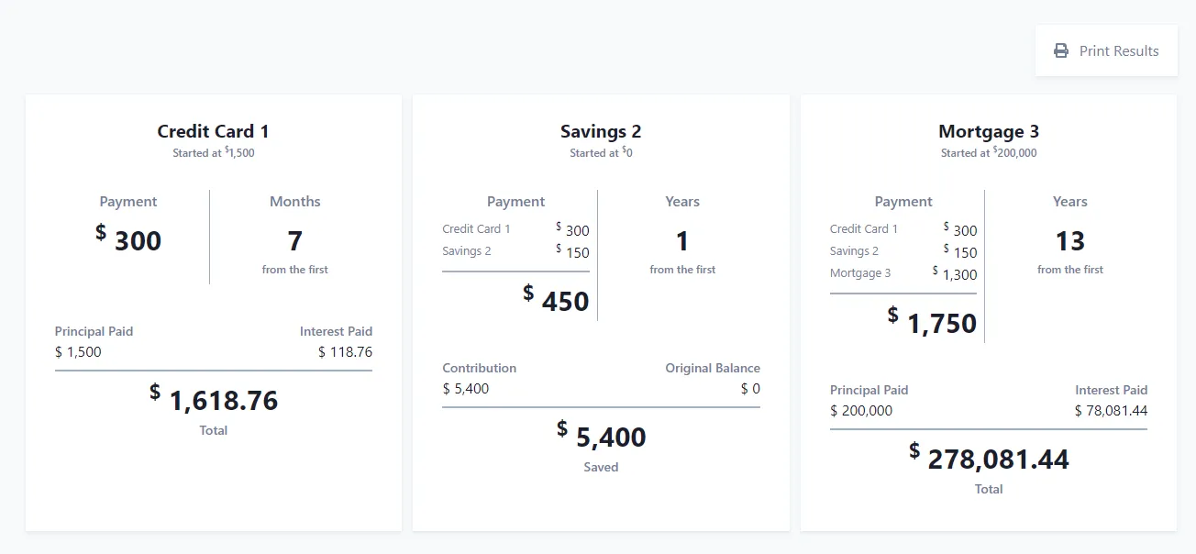This screenshot has height=554, width=1196.
Task: Click the $1,750 mortgage payment total
Action: [933, 322]
